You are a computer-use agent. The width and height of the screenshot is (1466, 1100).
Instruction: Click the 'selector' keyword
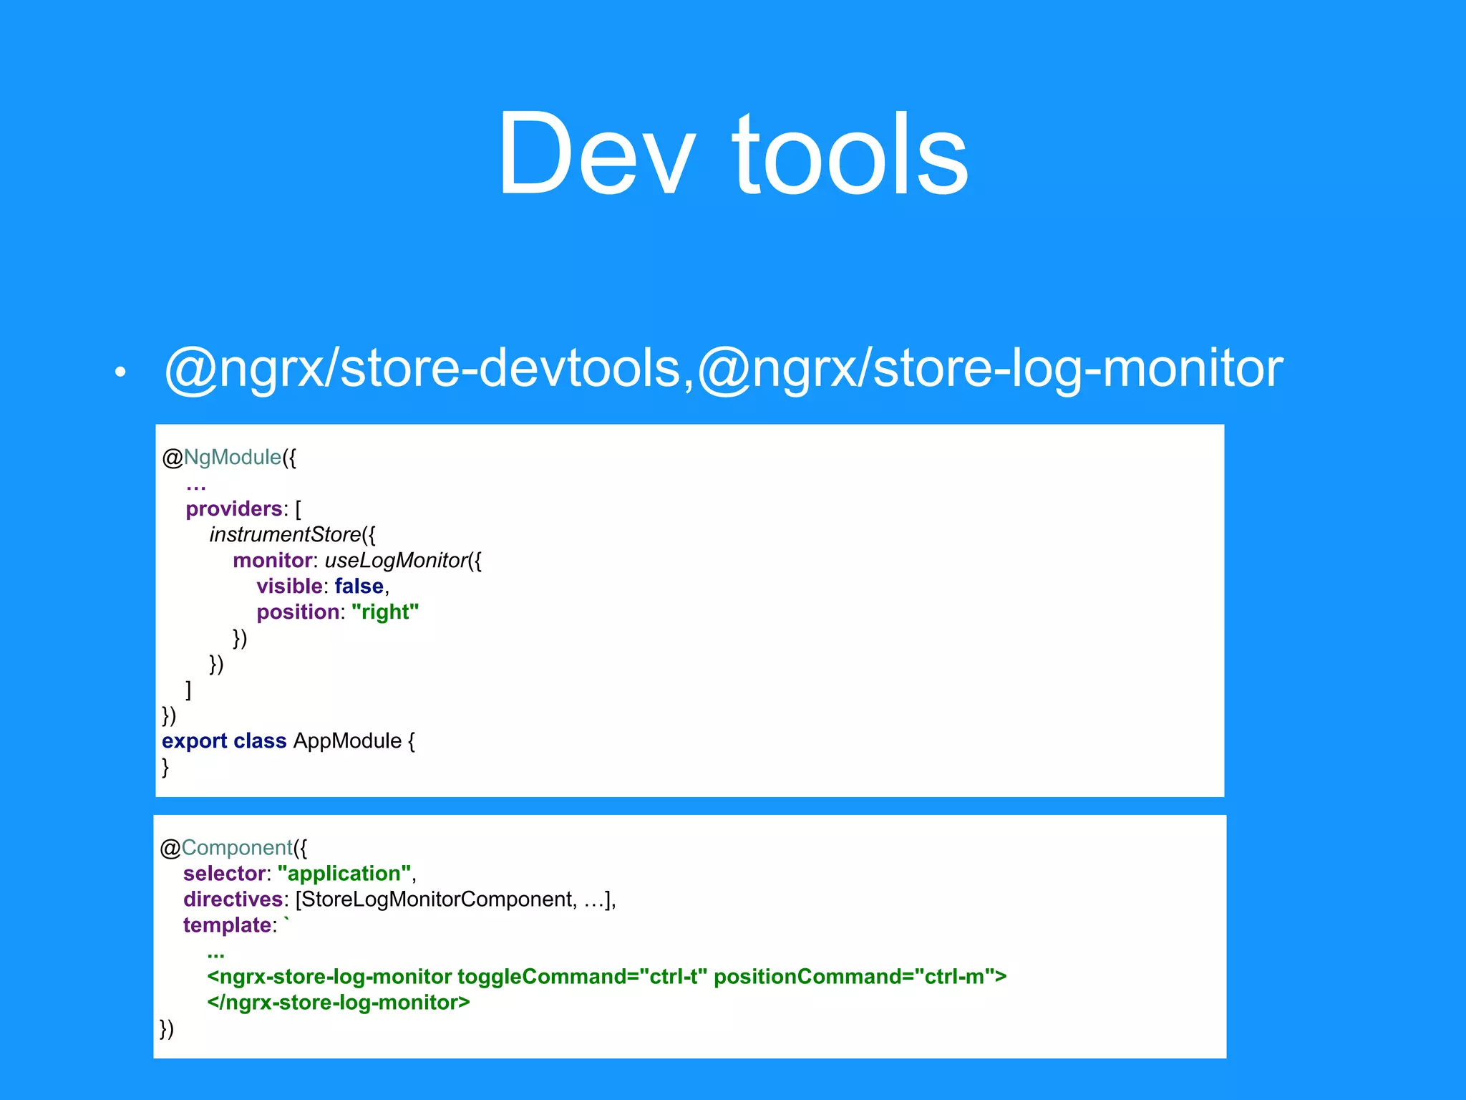click(x=224, y=874)
